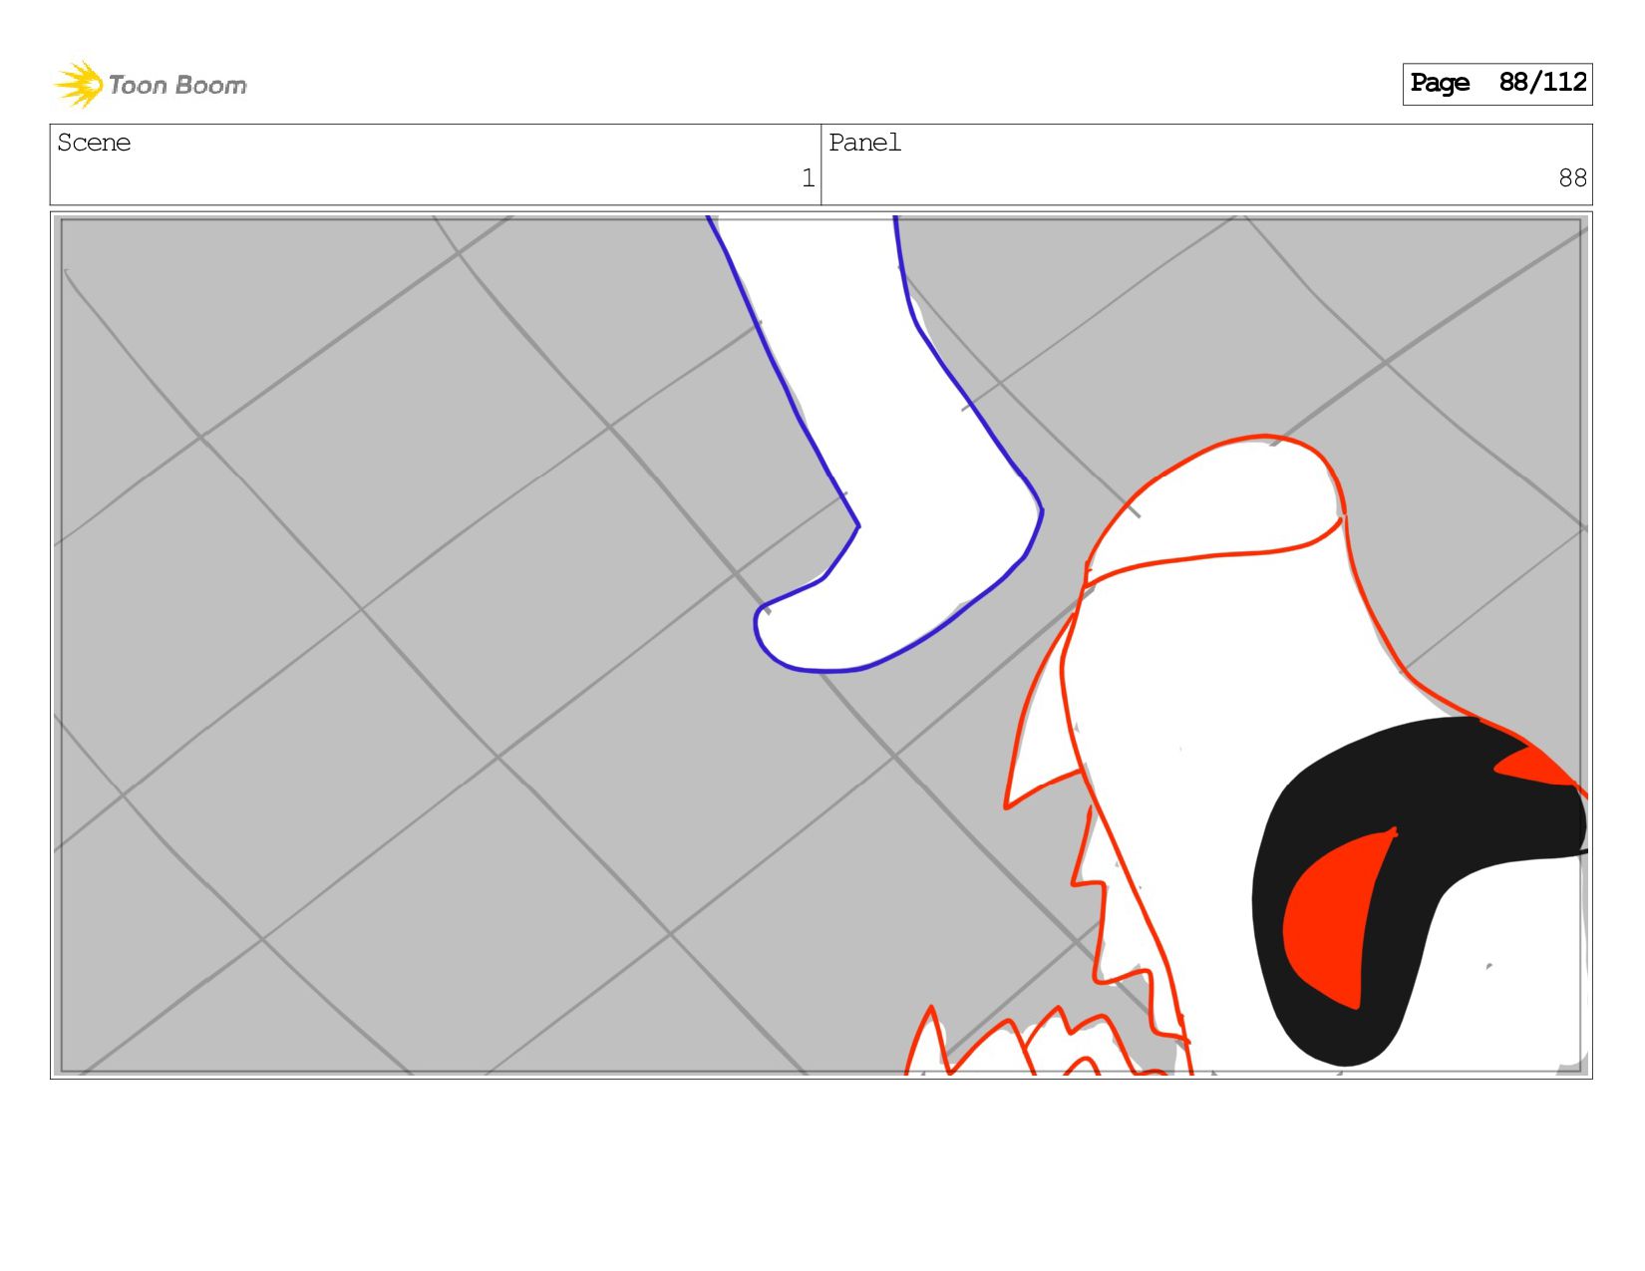Click the Toon Boom logo

150,85
